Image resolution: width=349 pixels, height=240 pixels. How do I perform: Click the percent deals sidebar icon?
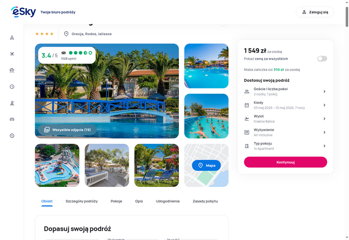pos(12,135)
